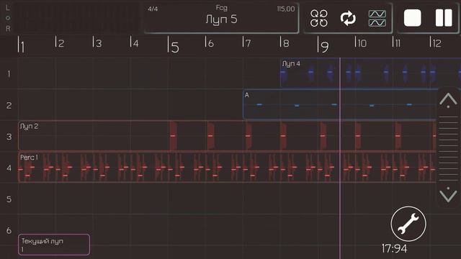Select track number 1
The width and height of the screenshot is (461, 259).
coord(9,73)
